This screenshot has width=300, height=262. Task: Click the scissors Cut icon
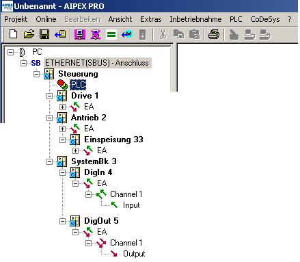click(163, 35)
